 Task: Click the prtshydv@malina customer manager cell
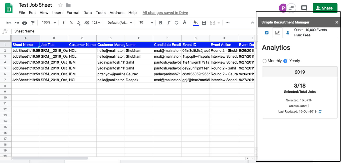pyautogui.click(x=111, y=74)
